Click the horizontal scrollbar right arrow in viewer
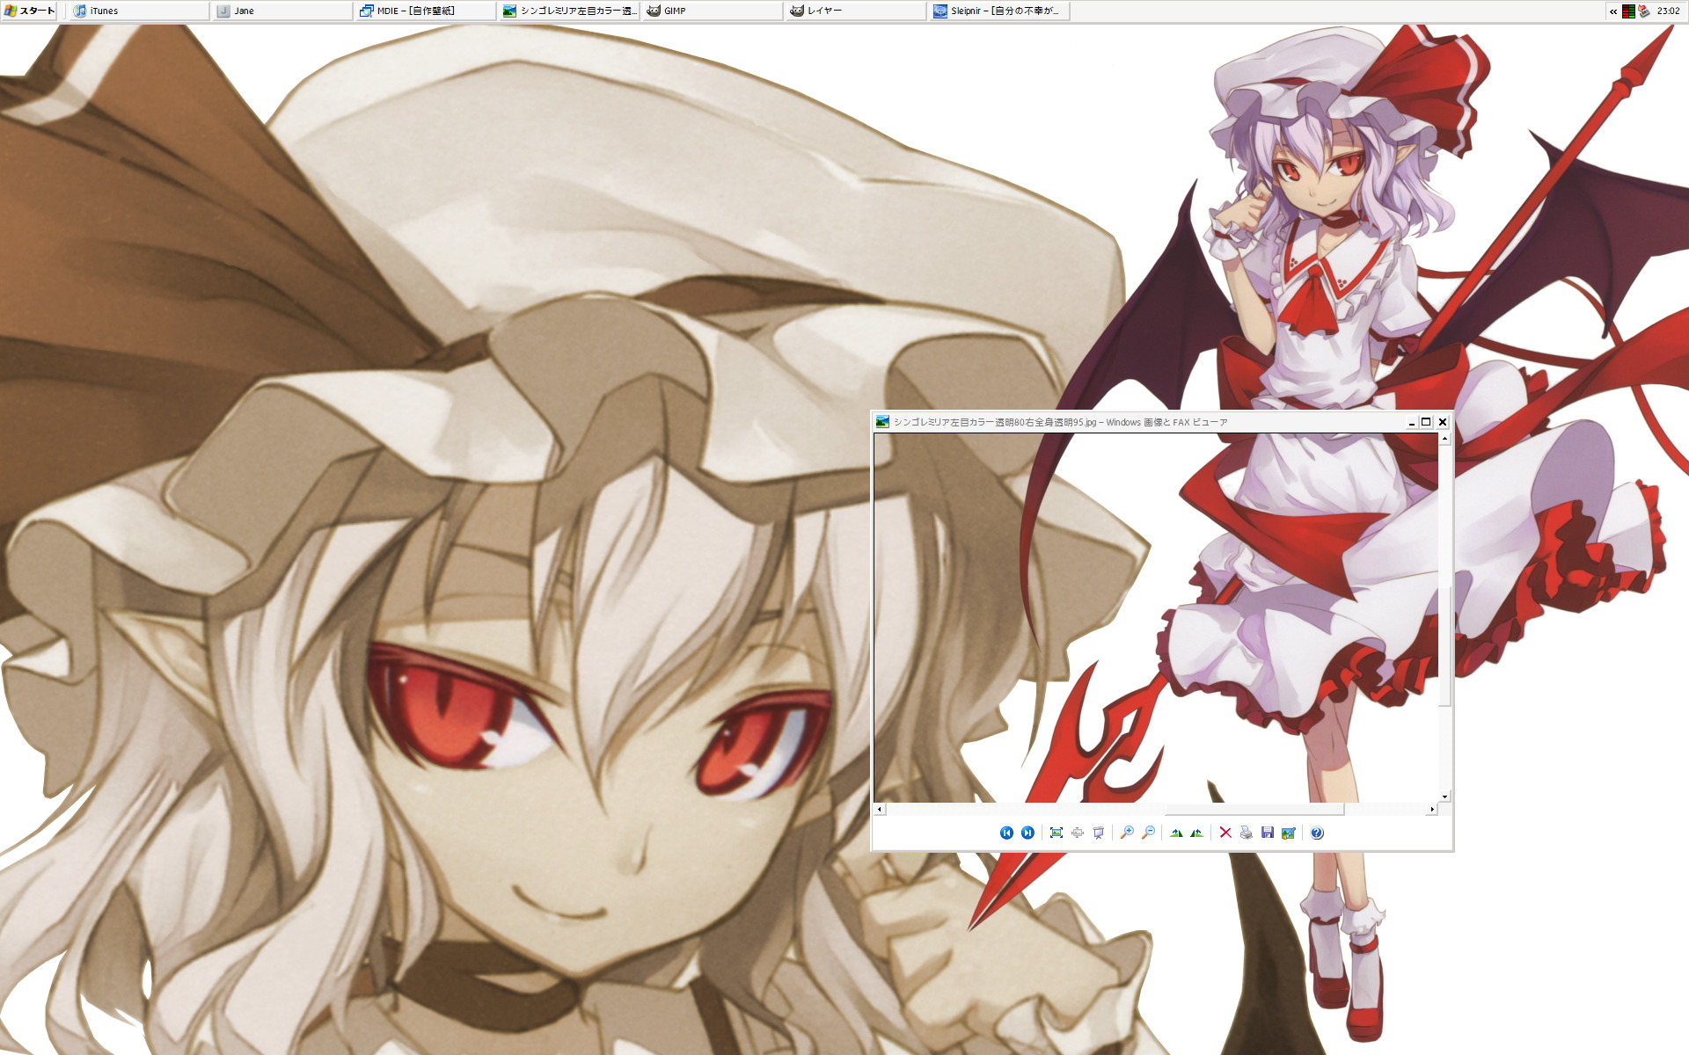 [x=1432, y=809]
